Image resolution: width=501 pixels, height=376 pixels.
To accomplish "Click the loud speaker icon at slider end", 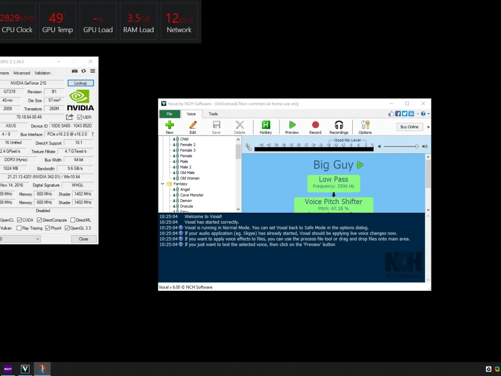I will click(x=424, y=146).
